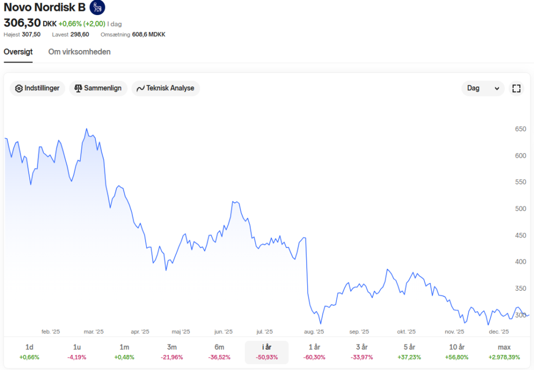The height and width of the screenshot is (370, 534).
Task: Open the Om virksomheden tab
Action: (x=79, y=52)
